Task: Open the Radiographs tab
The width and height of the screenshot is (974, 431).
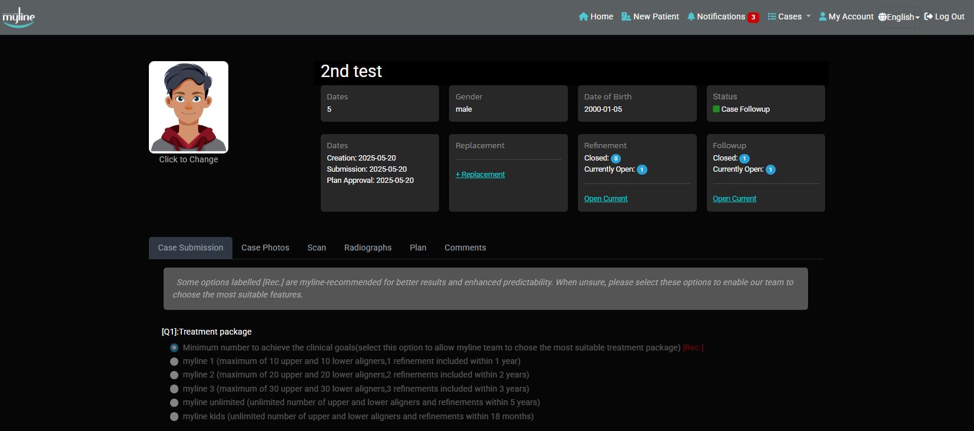Action: tap(368, 248)
